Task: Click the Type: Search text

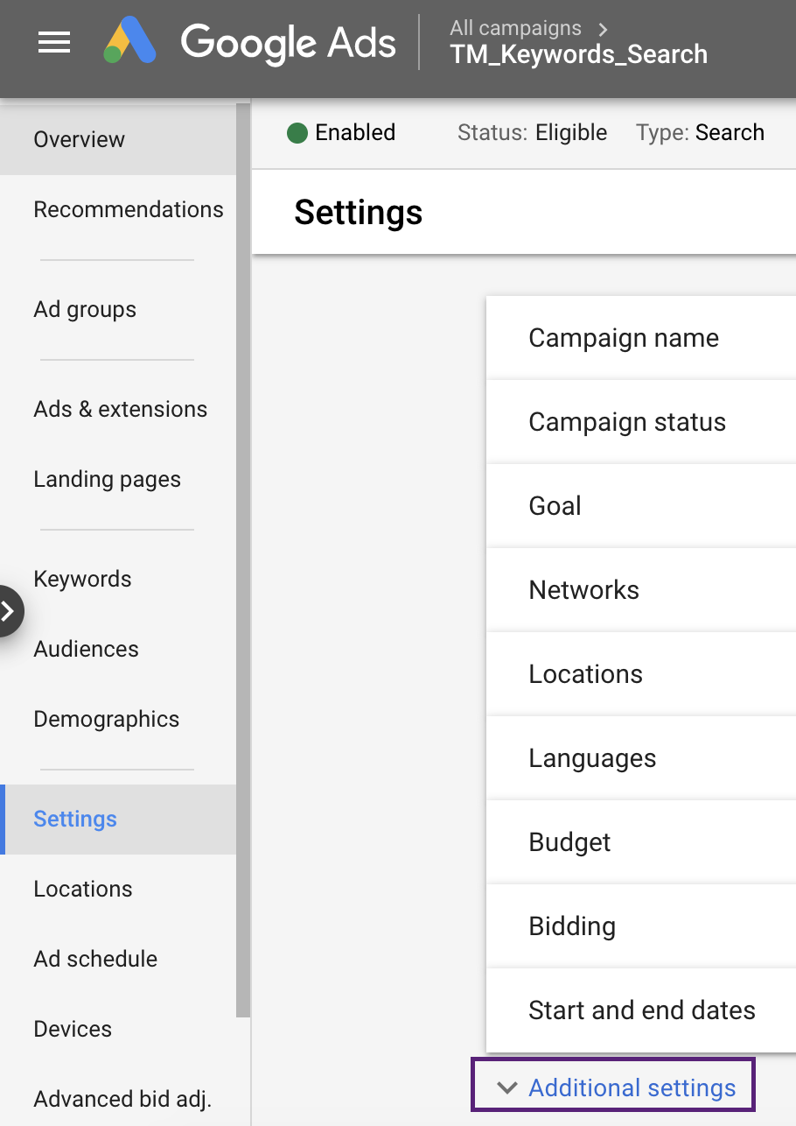Action: coord(700,132)
